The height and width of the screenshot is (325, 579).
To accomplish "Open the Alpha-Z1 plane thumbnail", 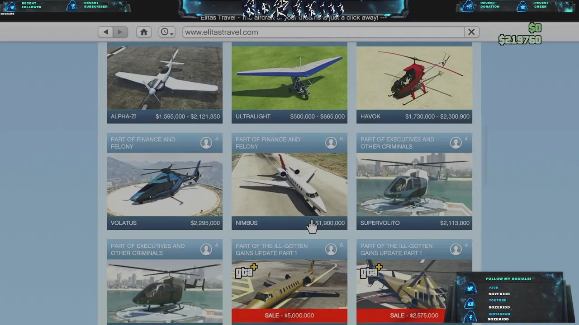I will tap(165, 78).
